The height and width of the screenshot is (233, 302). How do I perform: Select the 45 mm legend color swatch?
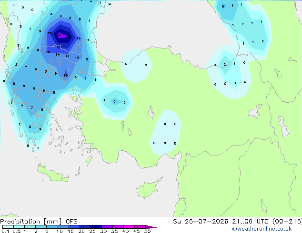[x=140, y=227]
